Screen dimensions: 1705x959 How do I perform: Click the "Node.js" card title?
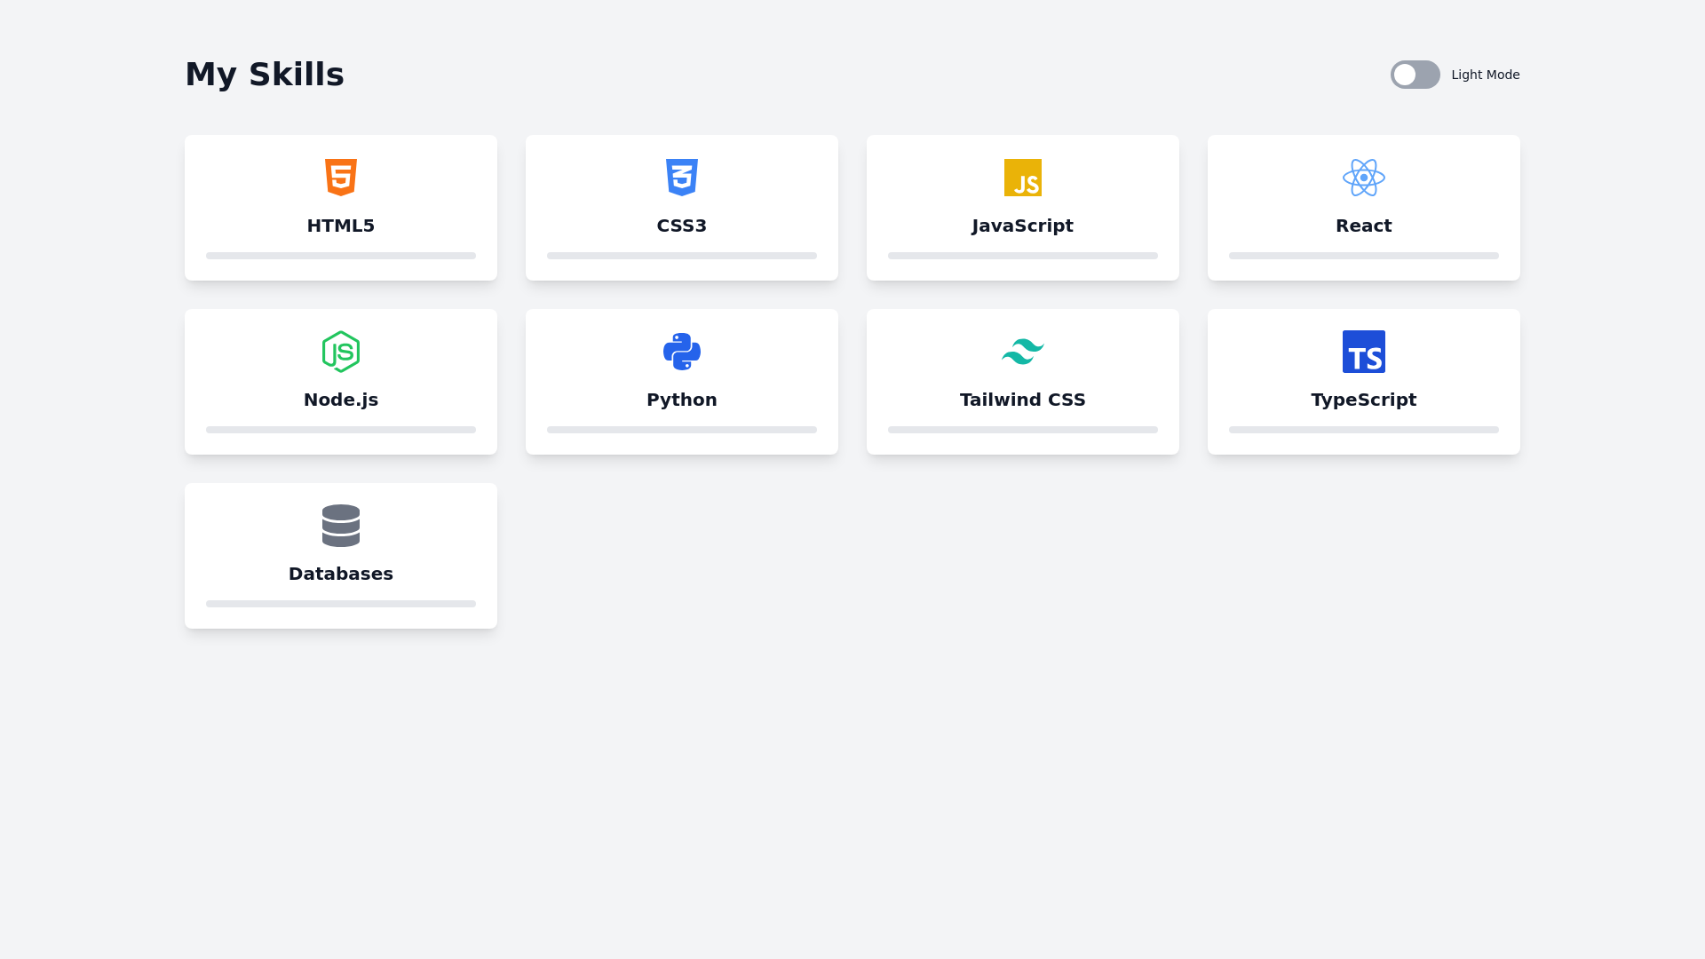(341, 400)
